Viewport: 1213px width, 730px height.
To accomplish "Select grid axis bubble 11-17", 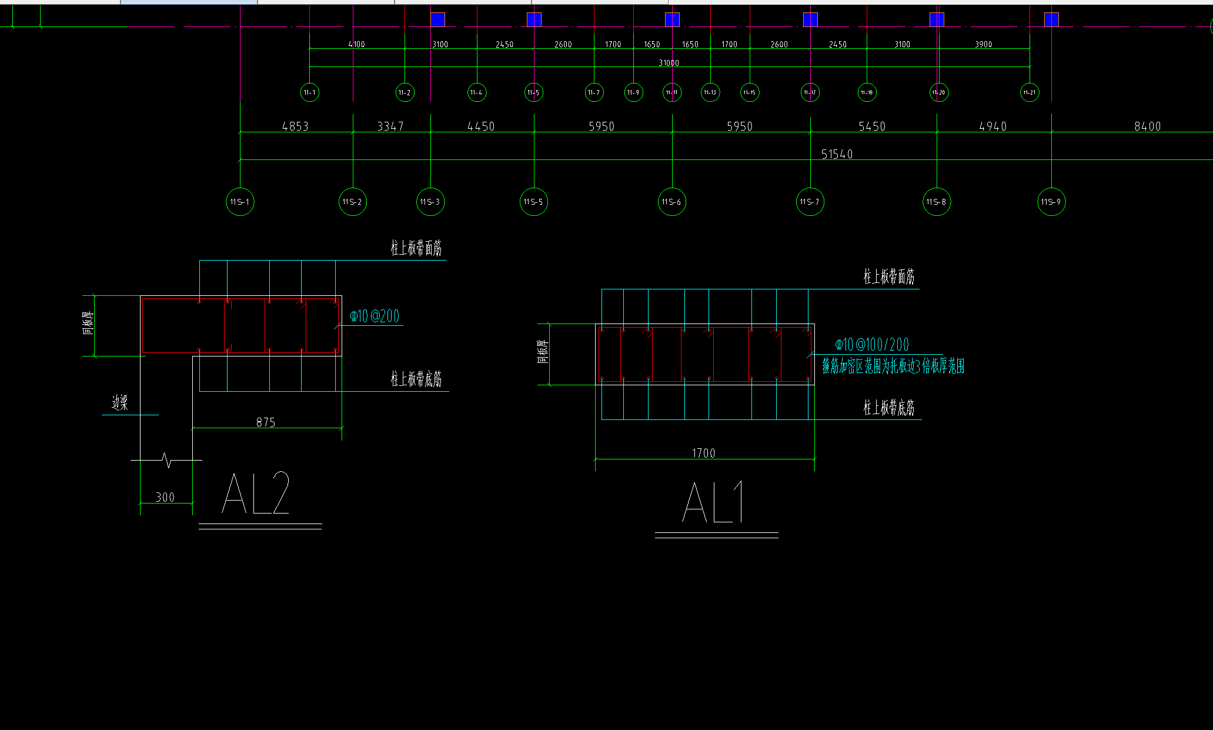I will (810, 92).
